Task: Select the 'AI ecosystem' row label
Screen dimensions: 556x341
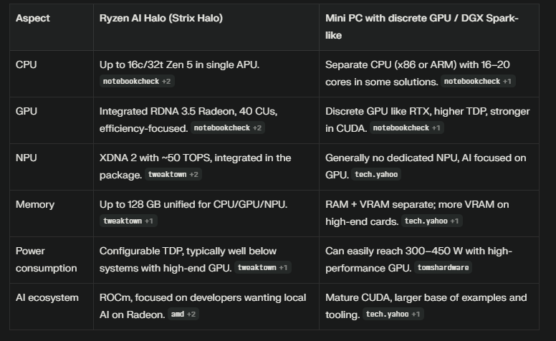Action: (47, 297)
